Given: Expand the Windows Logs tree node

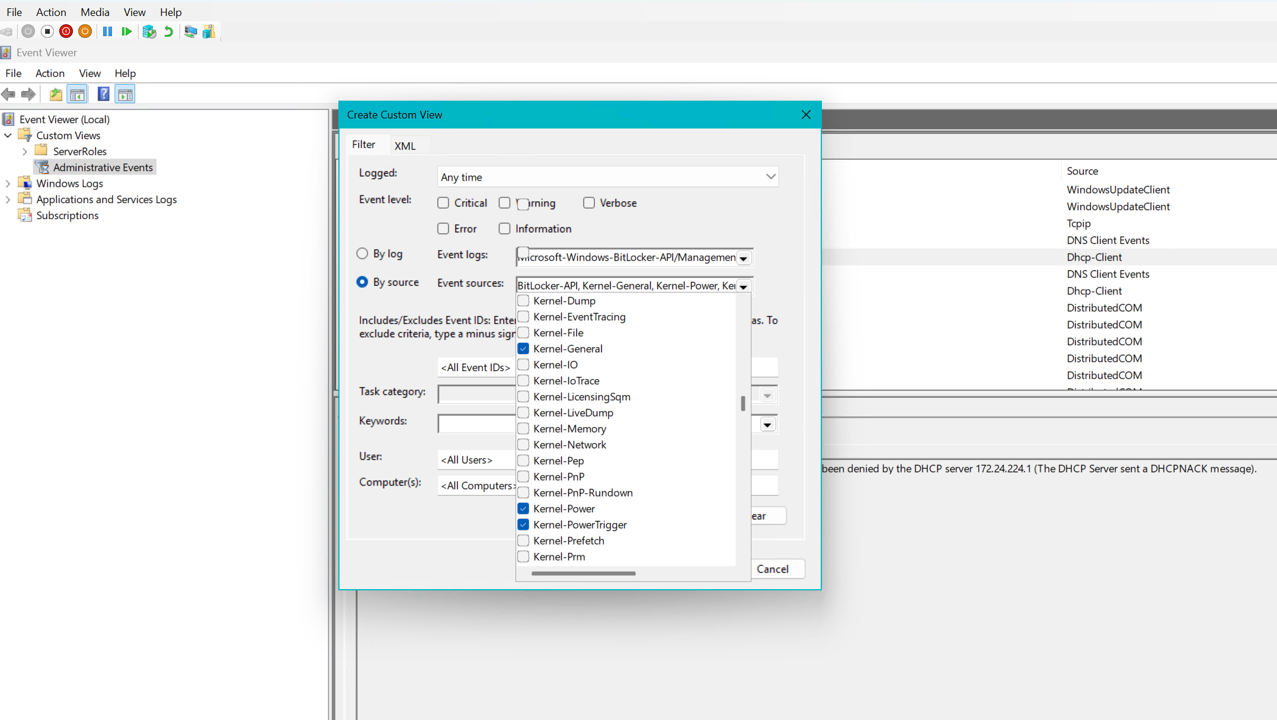Looking at the screenshot, I should [x=8, y=184].
